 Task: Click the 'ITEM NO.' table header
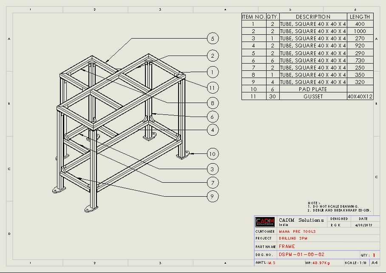click(x=253, y=17)
